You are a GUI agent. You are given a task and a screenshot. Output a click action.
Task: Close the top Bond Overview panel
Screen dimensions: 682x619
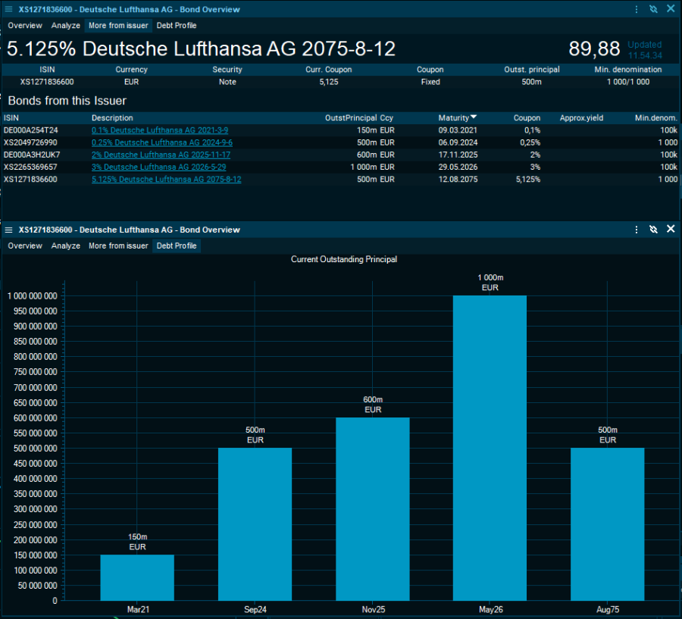point(671,9)
